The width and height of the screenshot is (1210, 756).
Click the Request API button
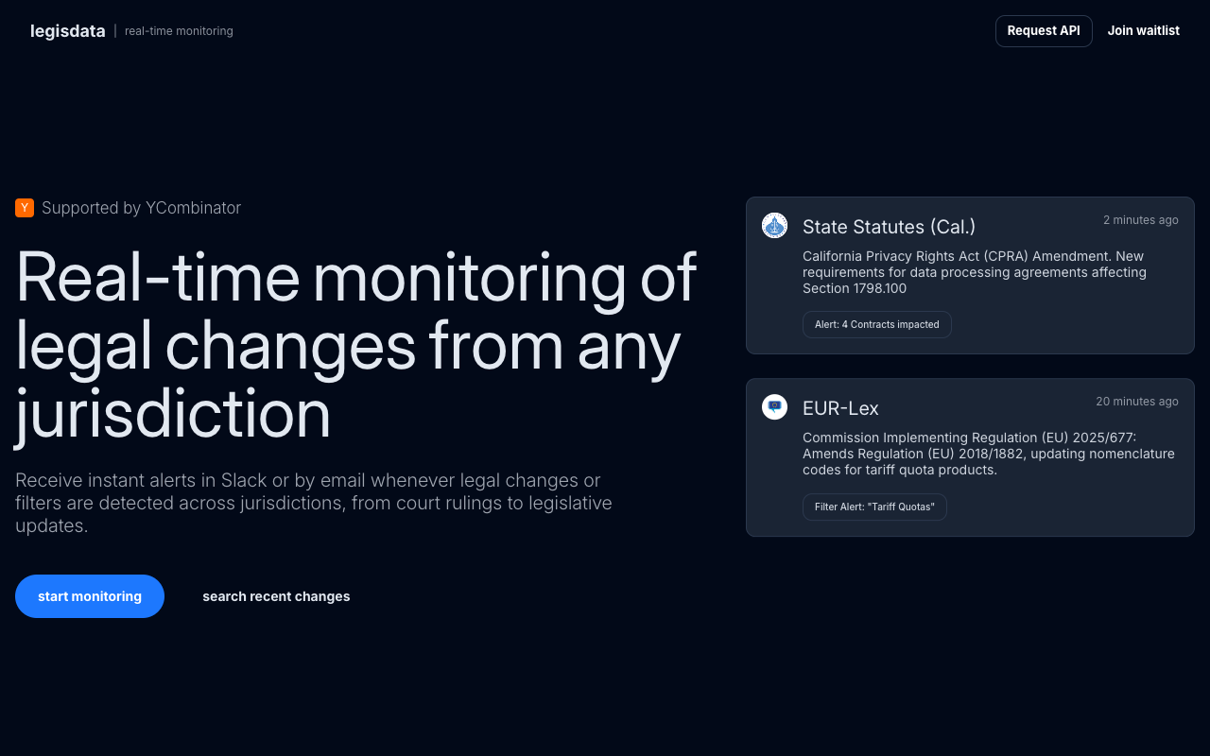click(1044, 30)
